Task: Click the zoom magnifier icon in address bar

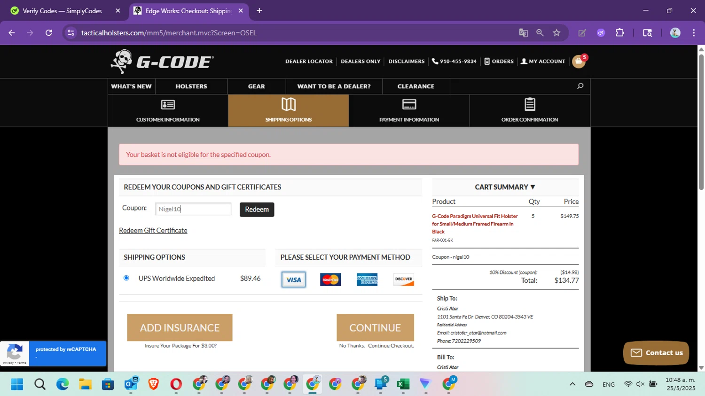Action: coord(540,33)
